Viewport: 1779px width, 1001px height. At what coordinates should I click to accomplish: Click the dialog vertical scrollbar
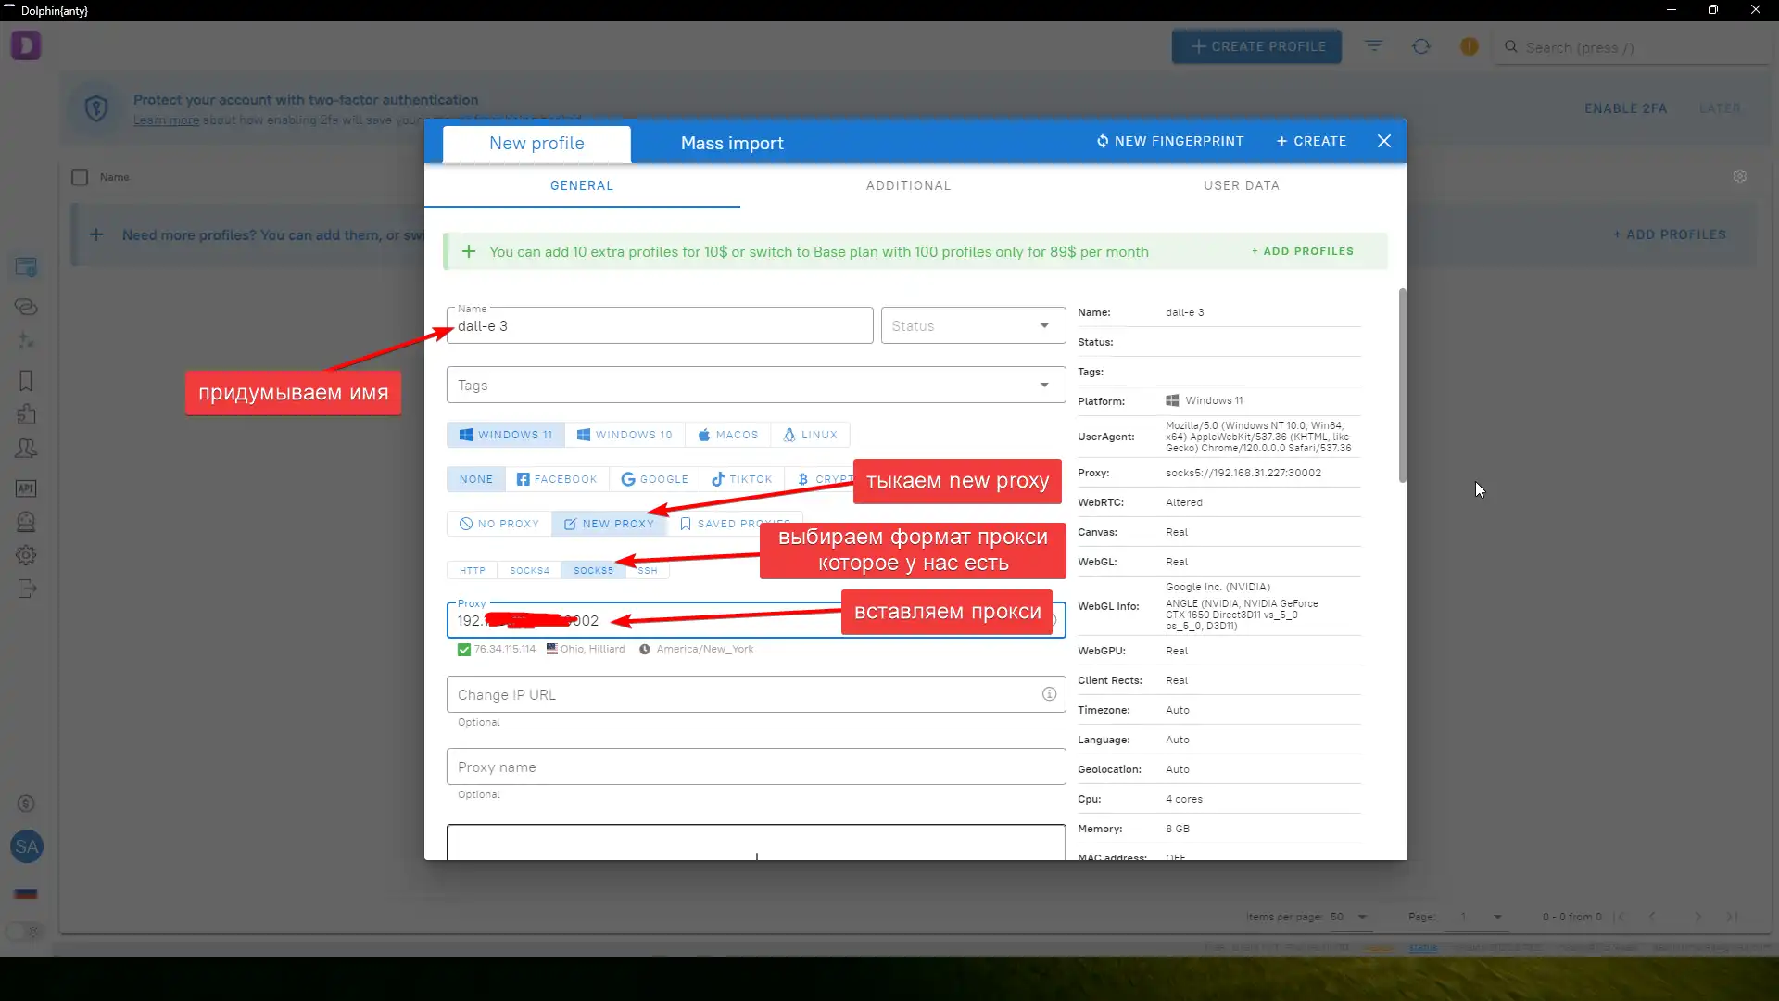coord(1402,385)
